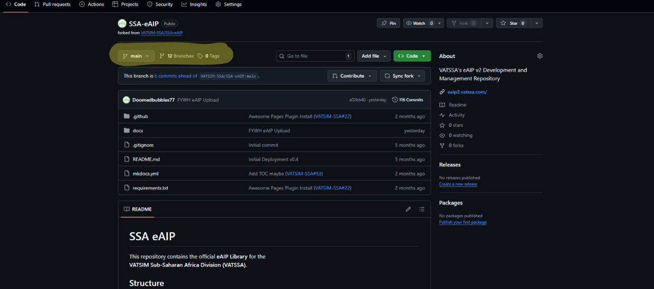Image resolution: width=654 pixels, height=289 pixels.
Task: Open the Insights tab
Action: pos(194,4)
